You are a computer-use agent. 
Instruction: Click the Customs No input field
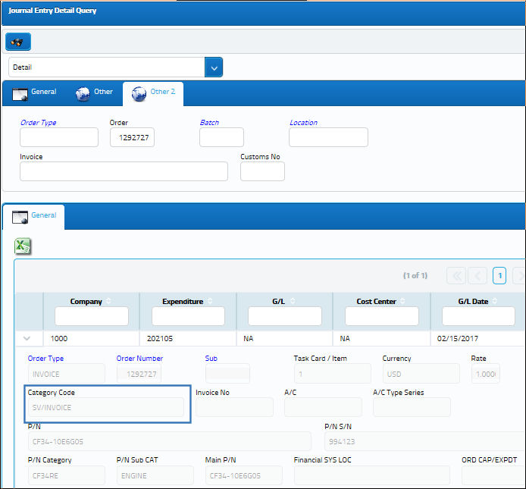[x=262, y=171]
